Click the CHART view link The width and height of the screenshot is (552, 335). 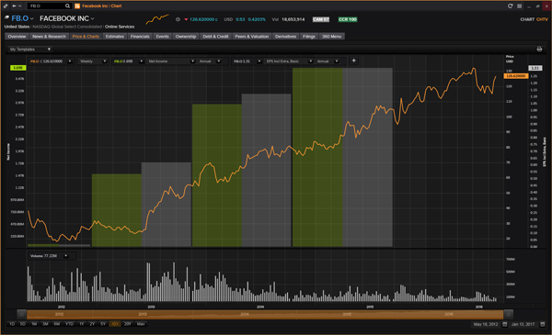click(527, 19)
